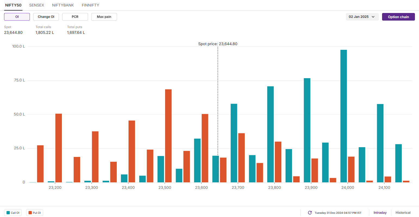Viewport: 419px width, 217px height.
Task: Open the SENSEX tab
Action: tap(37, 5)
